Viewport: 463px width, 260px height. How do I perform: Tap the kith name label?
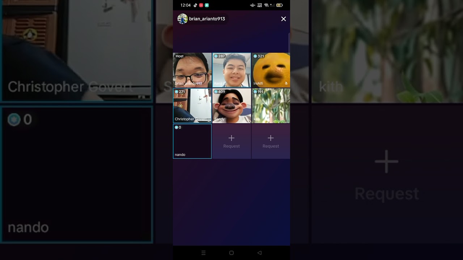pos(256,119)
